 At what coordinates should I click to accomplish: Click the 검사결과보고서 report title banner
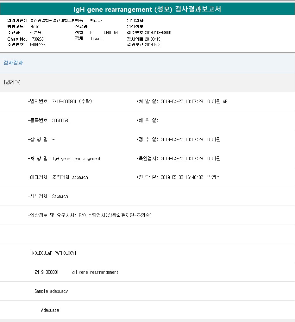147,10
